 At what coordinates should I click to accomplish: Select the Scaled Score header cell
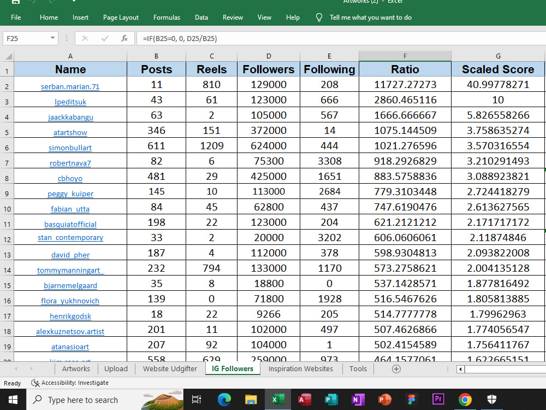click(x=498, y=69)
